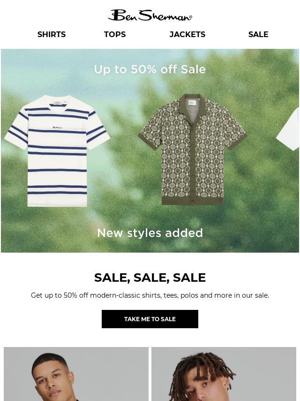Screen dimensions: 300x401
Task: Open the photo of model with dreadlocks
Action: coord(224,374)
